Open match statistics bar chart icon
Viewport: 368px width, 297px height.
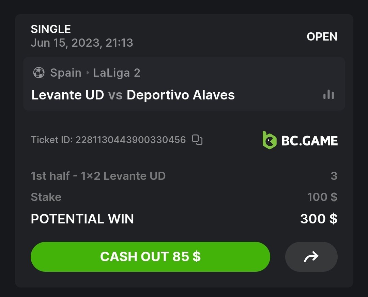[328, 95]
